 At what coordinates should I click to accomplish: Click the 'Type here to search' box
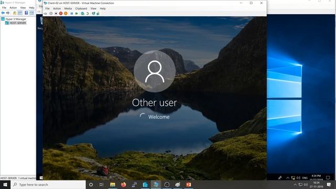pyautogui.click(x=48, y=184)
